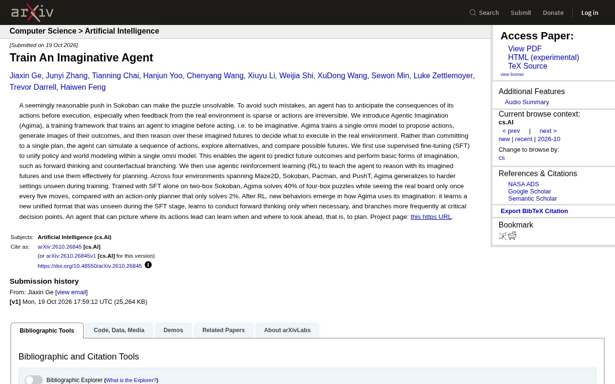Click Submit in the header

(x=521, y=12)
